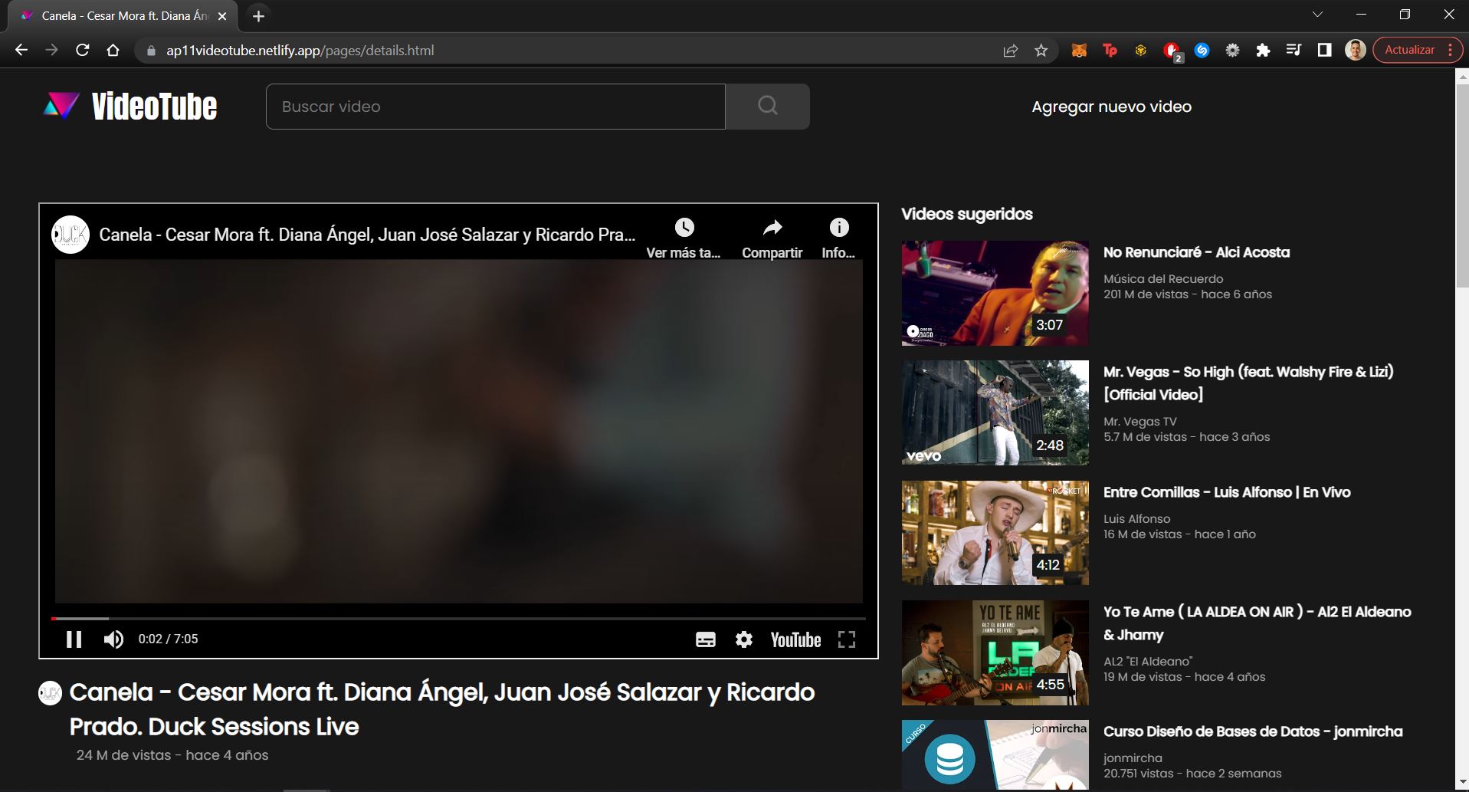Bookmark this page with star icon
The width and height of the screenshot is (1469, 792).
click(x=1041, y=51)
